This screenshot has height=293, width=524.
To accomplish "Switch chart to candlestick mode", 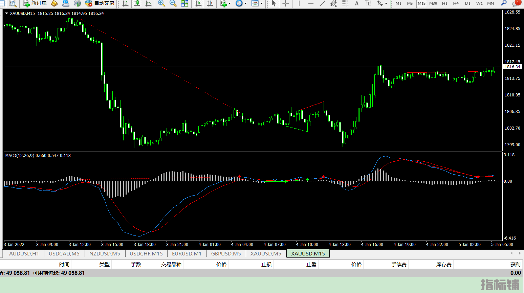I will pos(137,3).
